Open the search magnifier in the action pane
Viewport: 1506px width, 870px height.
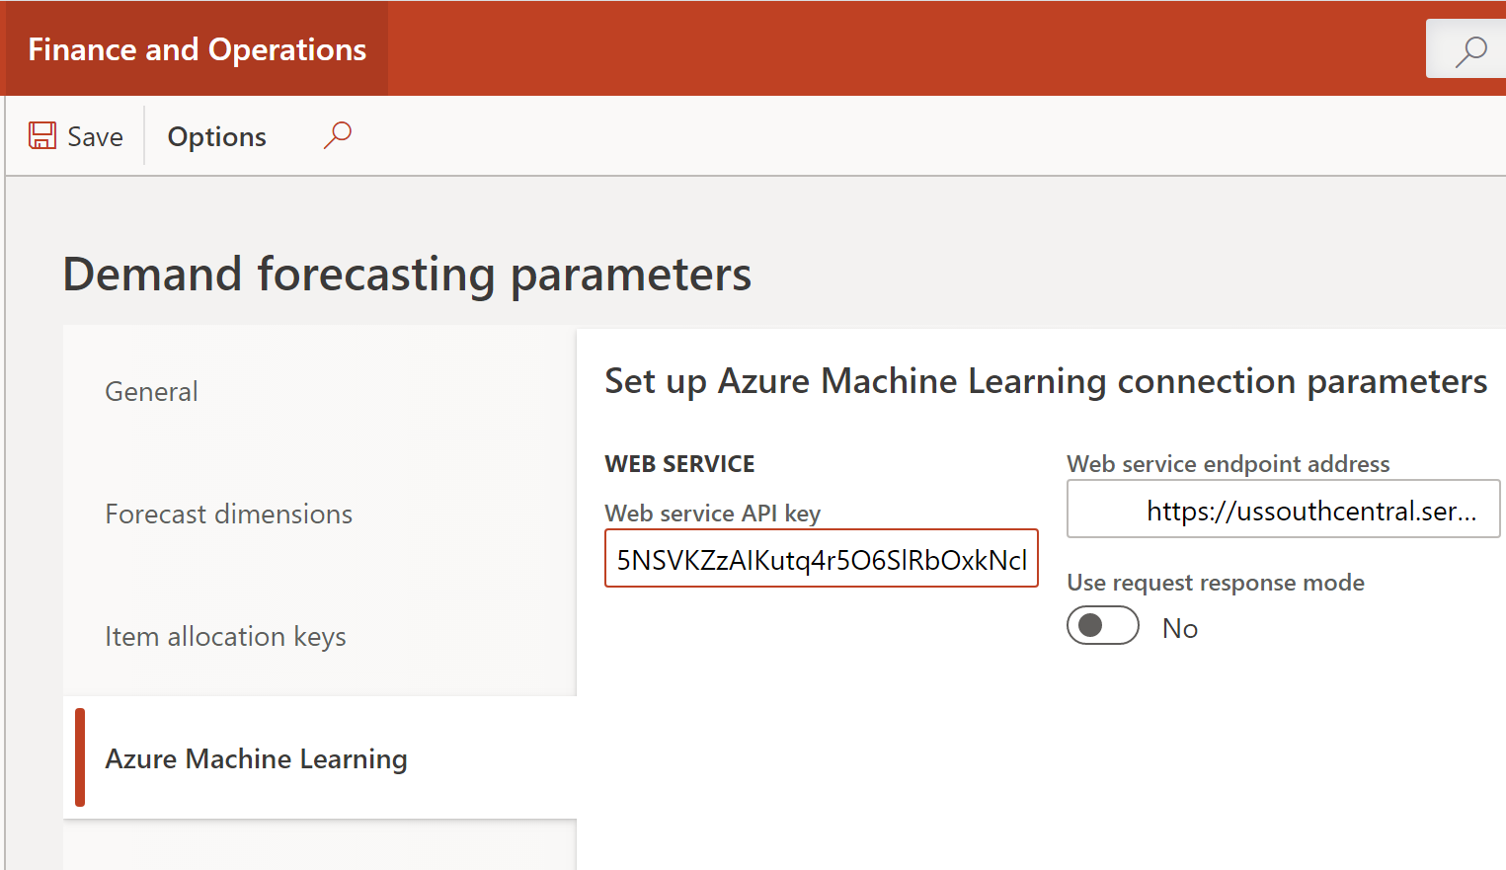pyautogui.click(x=338, y=133)
